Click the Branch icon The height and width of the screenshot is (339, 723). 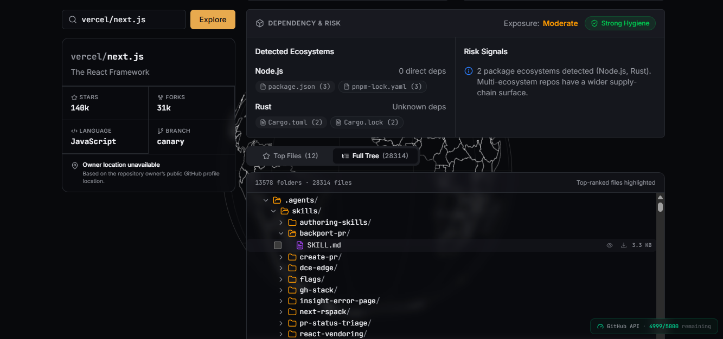(x=161, y=131)
